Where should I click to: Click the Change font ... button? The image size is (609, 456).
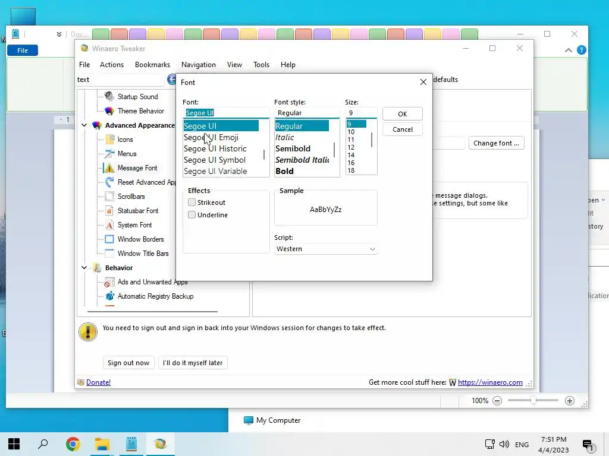tap(497, 143)
